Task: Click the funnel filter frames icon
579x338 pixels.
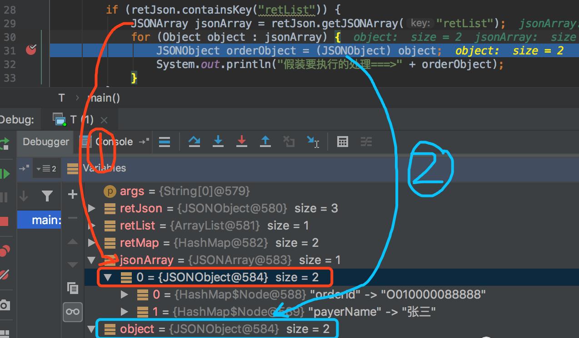Action: [47, 196]
